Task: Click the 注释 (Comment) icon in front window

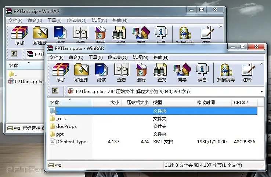Action: (247, 72)
